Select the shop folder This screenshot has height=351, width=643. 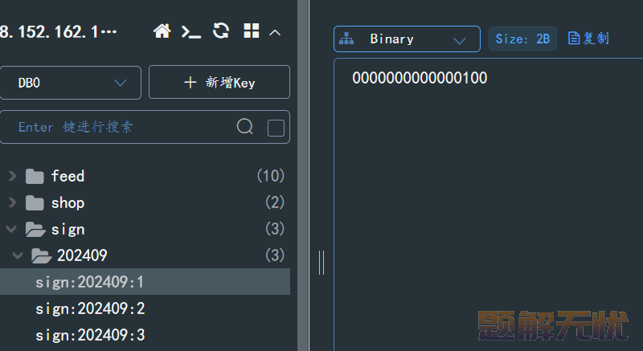[68, 202]
